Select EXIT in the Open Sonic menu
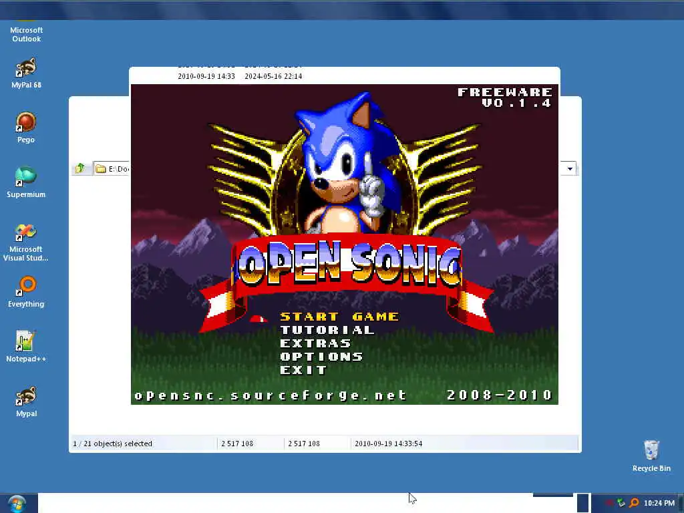Viewport: 684px width, 513px height. point(303,370)
